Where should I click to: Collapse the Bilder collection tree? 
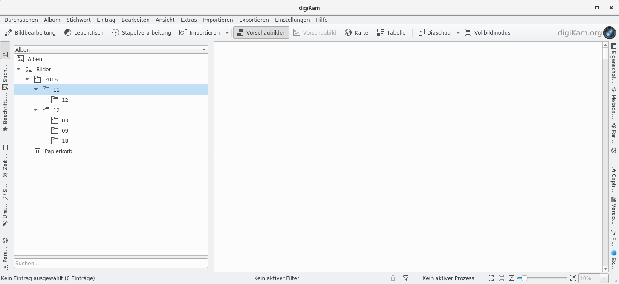[19, 69]
